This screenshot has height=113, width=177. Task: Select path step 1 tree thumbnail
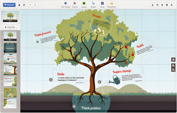pyautogui.click(x=10, y=36)
